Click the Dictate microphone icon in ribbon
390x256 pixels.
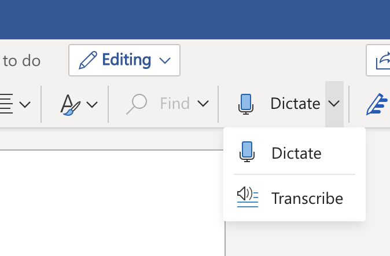coord(246,104)
